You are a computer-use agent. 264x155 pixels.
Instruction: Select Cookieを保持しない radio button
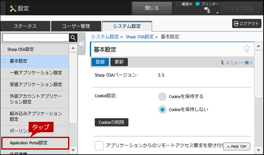[162, 110]
